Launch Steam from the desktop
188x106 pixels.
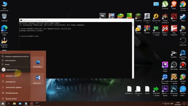183,17
